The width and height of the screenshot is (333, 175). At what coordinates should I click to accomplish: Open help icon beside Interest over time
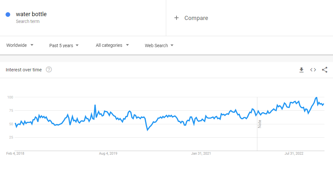pos(49,69)
